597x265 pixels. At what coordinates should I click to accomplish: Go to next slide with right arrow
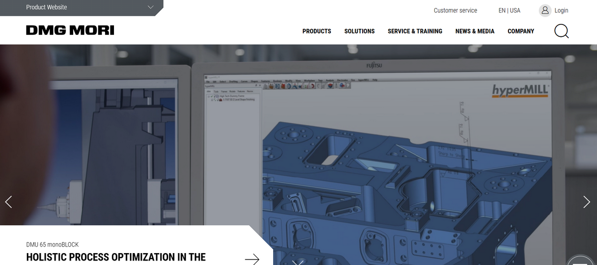coord(587,202)
